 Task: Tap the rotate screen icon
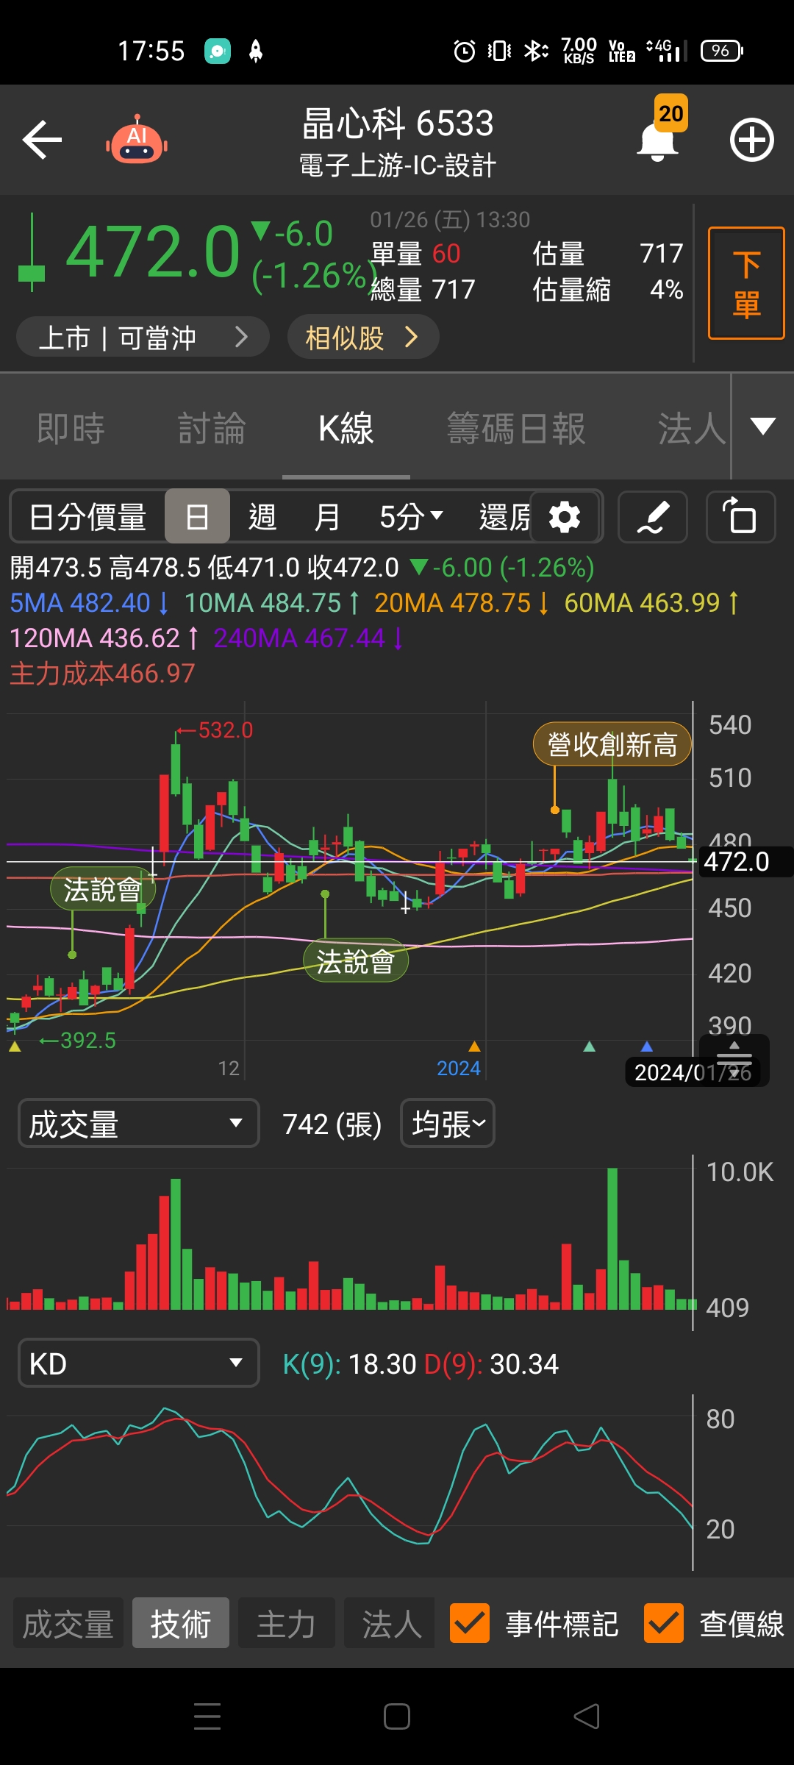click(740, 517)
